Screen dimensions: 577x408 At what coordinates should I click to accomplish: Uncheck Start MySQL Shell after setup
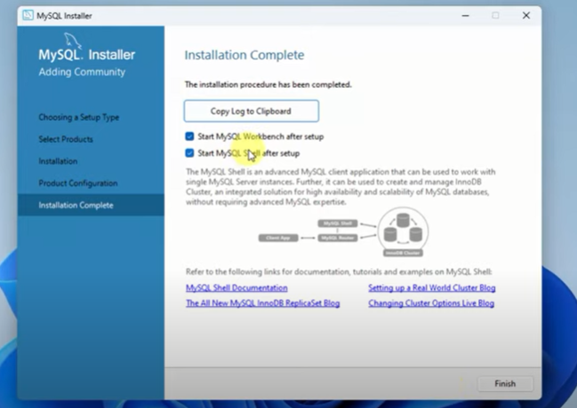[x=189, y=153]
